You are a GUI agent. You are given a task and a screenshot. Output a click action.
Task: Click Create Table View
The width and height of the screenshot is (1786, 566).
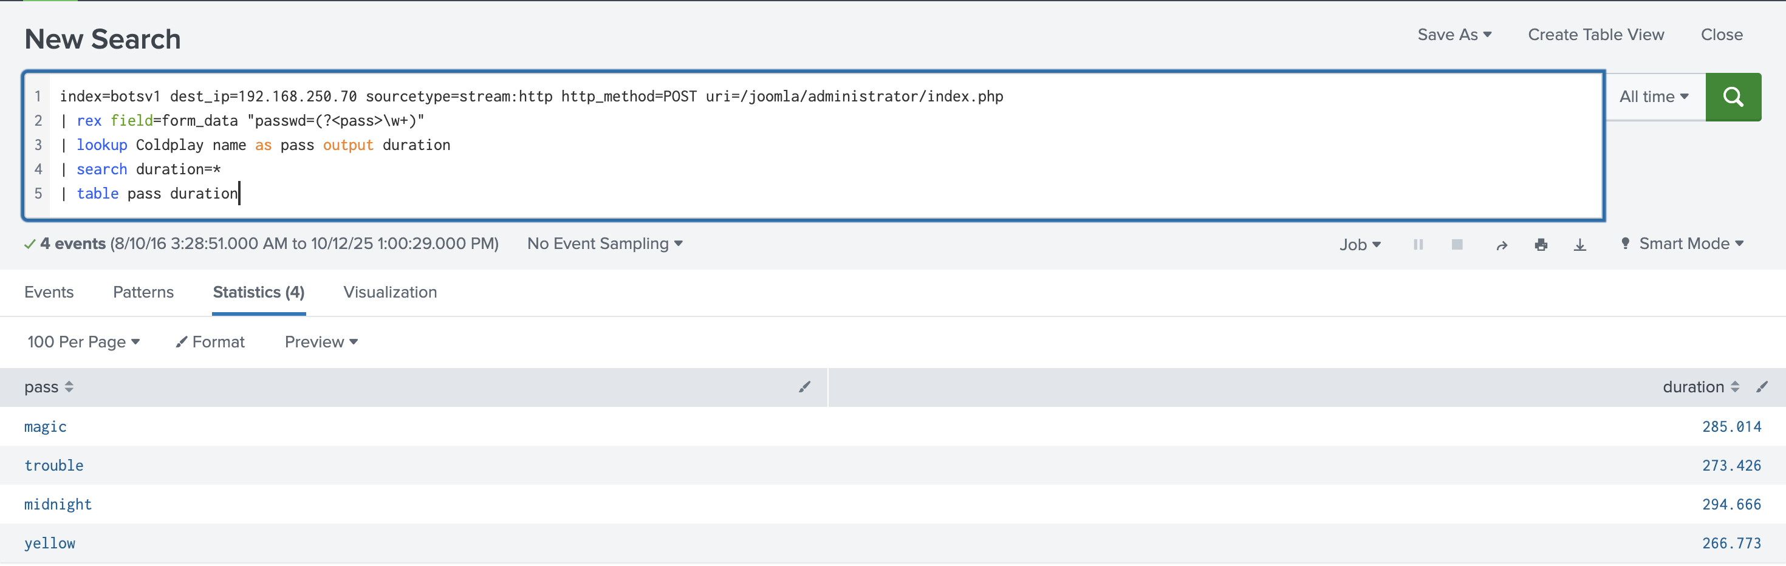pyautogui.click(x=1595, y=35)
